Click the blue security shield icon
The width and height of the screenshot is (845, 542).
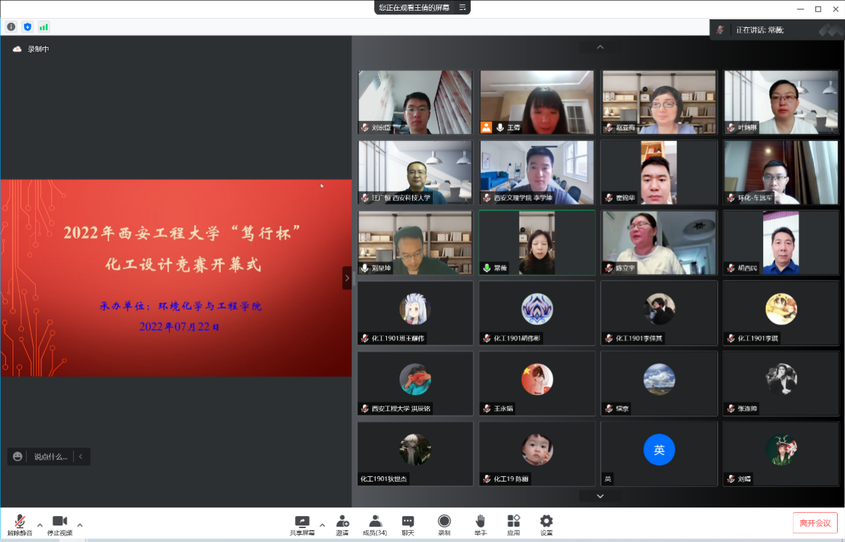coord(27,27)
